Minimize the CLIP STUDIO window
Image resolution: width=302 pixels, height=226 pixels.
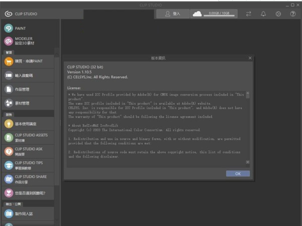(x=287, y=5)
